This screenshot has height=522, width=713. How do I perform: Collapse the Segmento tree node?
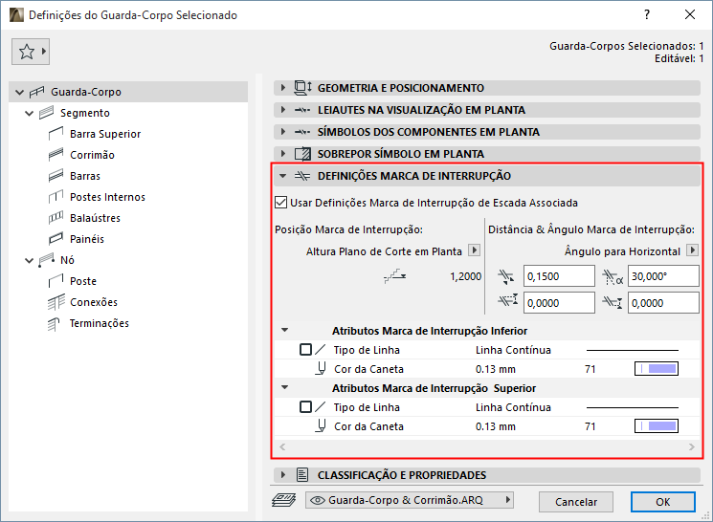tap(29, 113)
